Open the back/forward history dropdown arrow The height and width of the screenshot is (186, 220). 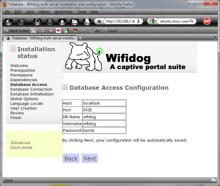point(29,21)
